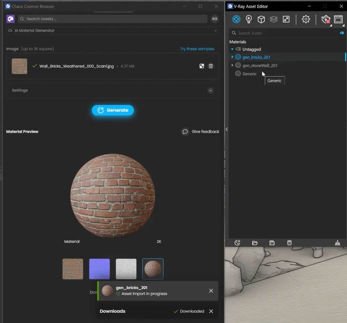The image size is (347, 323).
Task: Click the Give feedback speech bubble icon
Action: [x=185, y=131]
